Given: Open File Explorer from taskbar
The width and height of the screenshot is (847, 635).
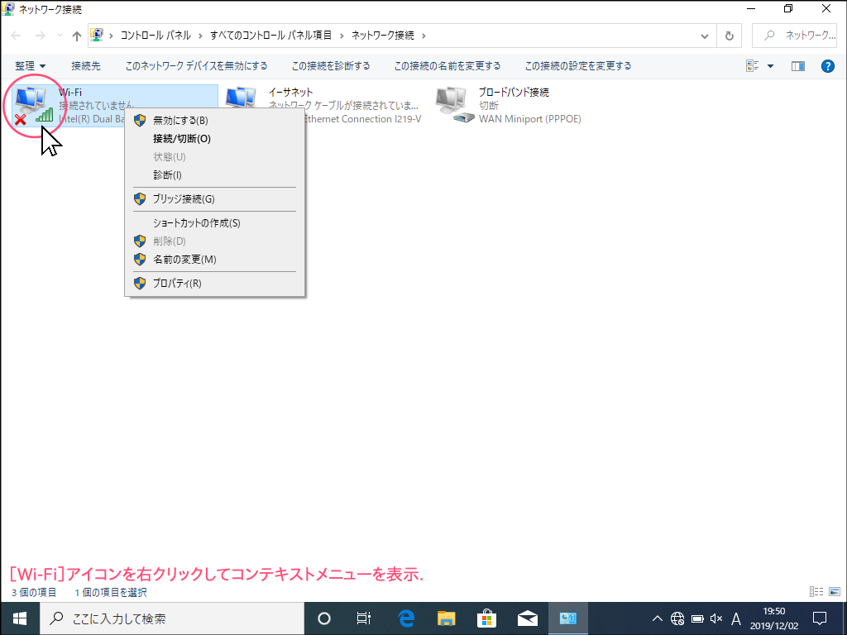Looking at the screenshot, I should click(x=447, y=618).
